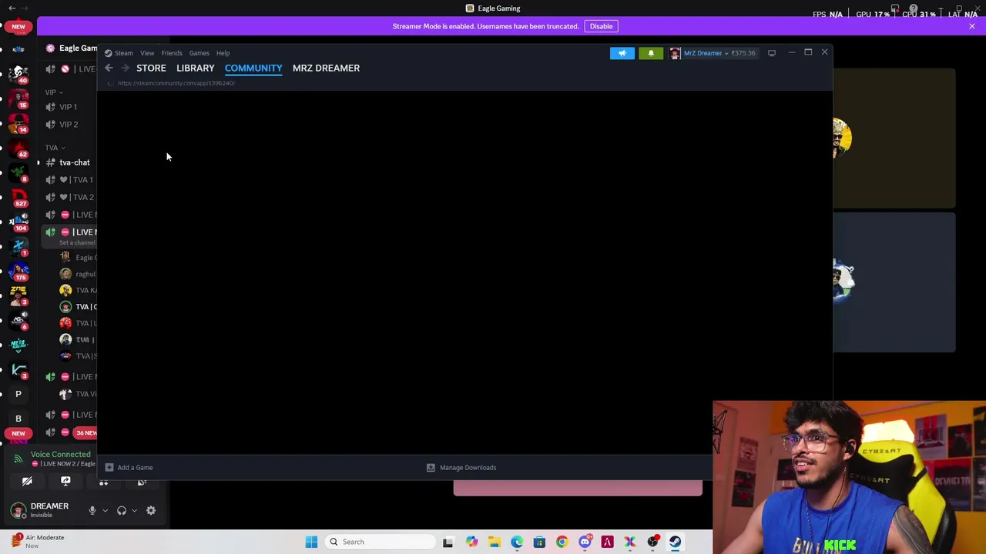Open the Eagle Gaming server header in Discord
986x554 pixels.
[x=71, y=48]
